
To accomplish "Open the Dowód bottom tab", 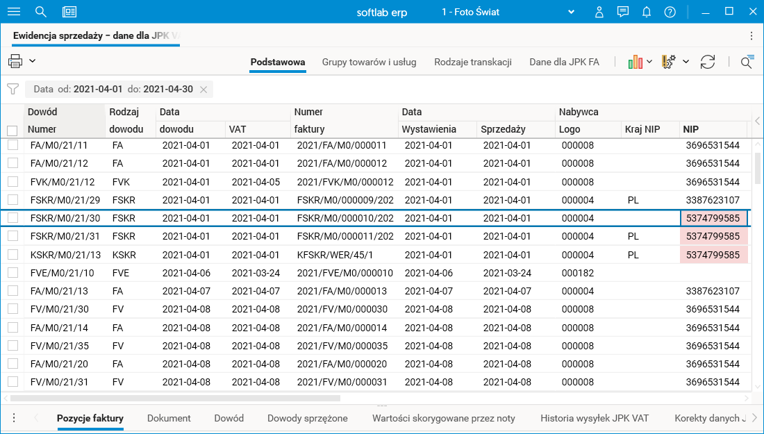I will (229, 418).
